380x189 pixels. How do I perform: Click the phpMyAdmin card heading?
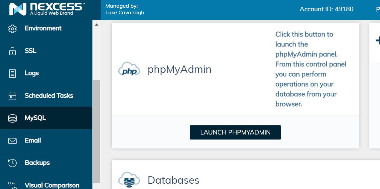(x=180, y=69)
